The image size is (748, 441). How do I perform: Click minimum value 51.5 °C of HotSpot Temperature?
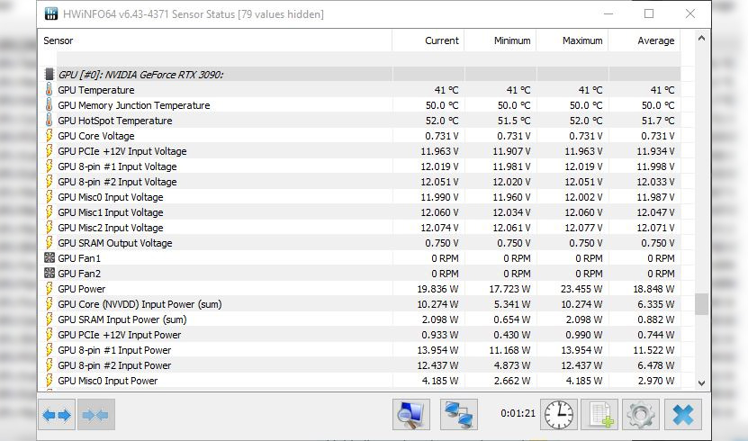coord(514,121)
